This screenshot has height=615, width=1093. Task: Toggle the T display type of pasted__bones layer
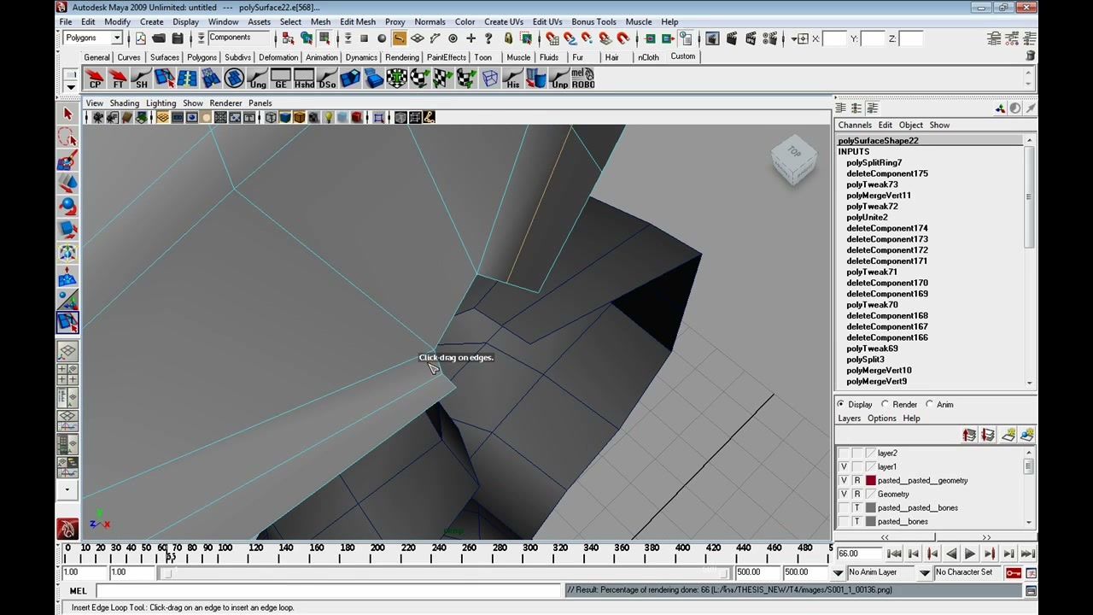[x=857, y=522]
